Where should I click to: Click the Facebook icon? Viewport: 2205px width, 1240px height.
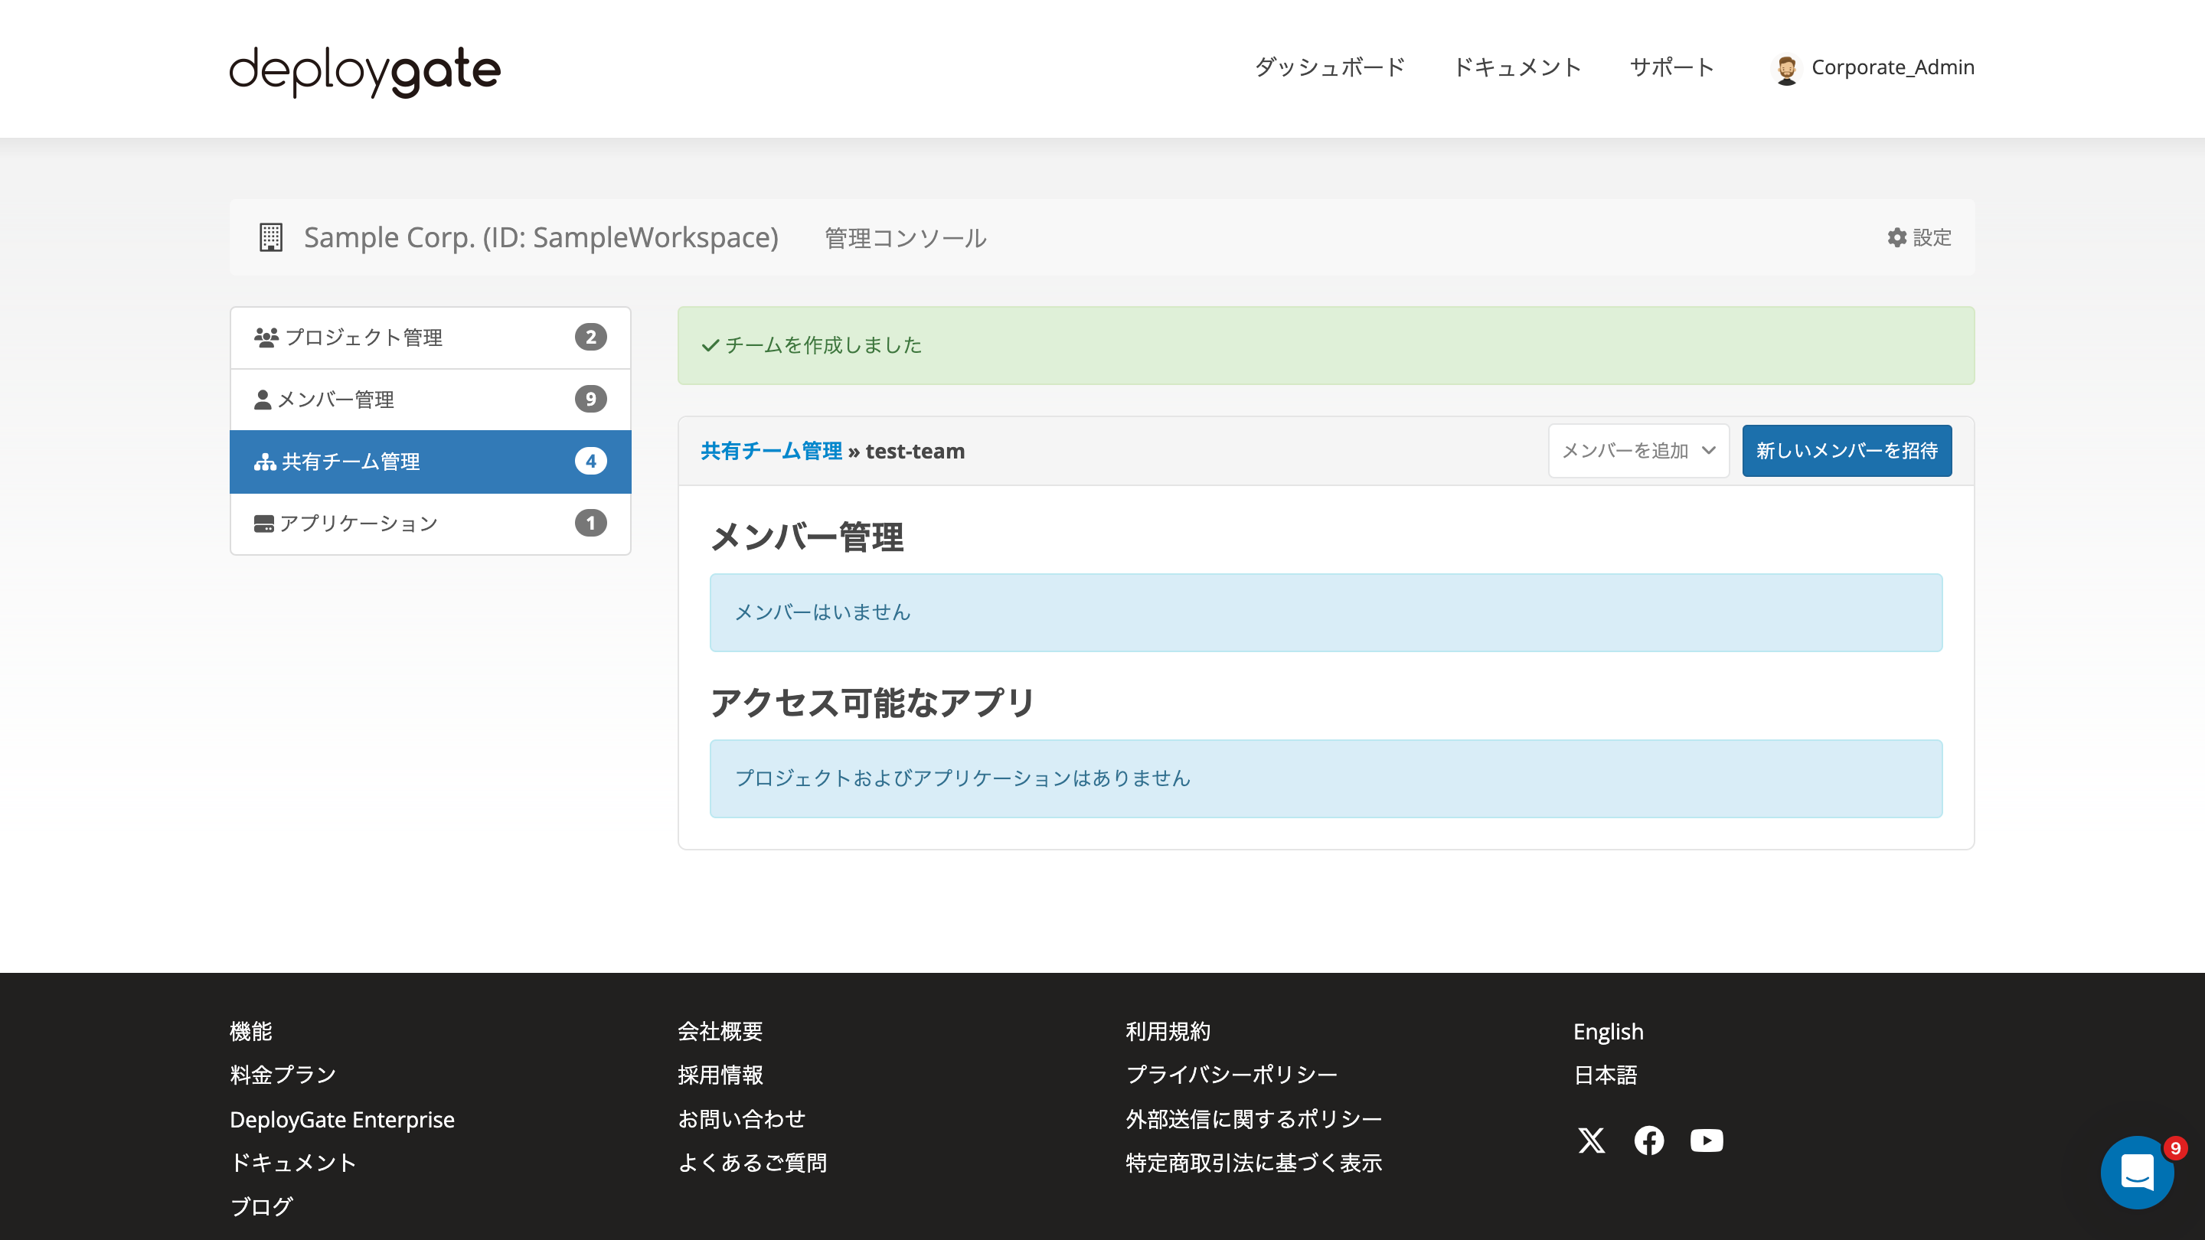pos(1649,1140)
